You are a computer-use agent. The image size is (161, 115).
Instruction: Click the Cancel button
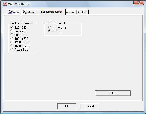point(89,106)
